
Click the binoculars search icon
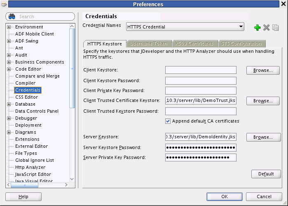[x=12, y=17]
